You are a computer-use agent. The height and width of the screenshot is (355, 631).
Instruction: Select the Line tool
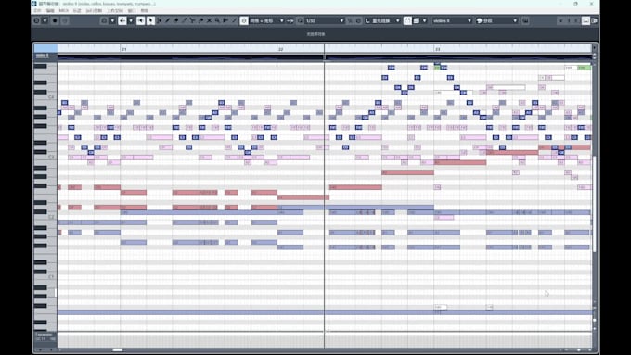point(234,20)
